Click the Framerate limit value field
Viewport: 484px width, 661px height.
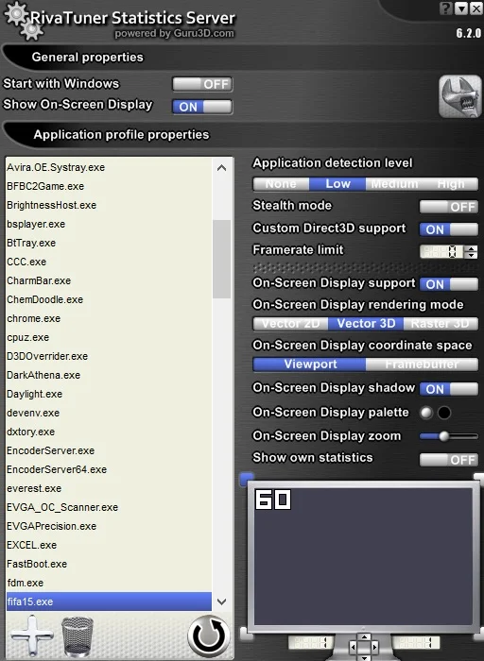pyautogui.click(x=441, y=252)
